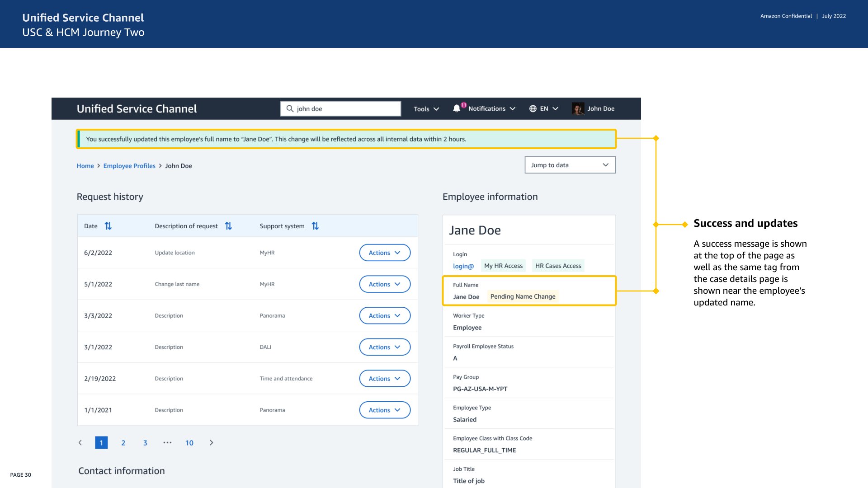Sort the table by Date column
Screen dimensions: 868x488
tap(108, 226)
